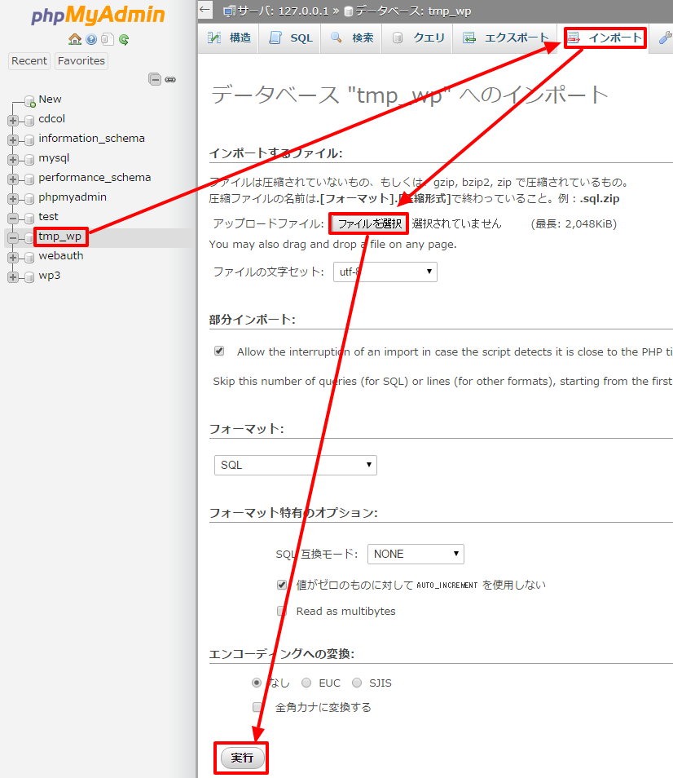Select the information_schema database
The image size is (673, 778).
click(92, 138)
